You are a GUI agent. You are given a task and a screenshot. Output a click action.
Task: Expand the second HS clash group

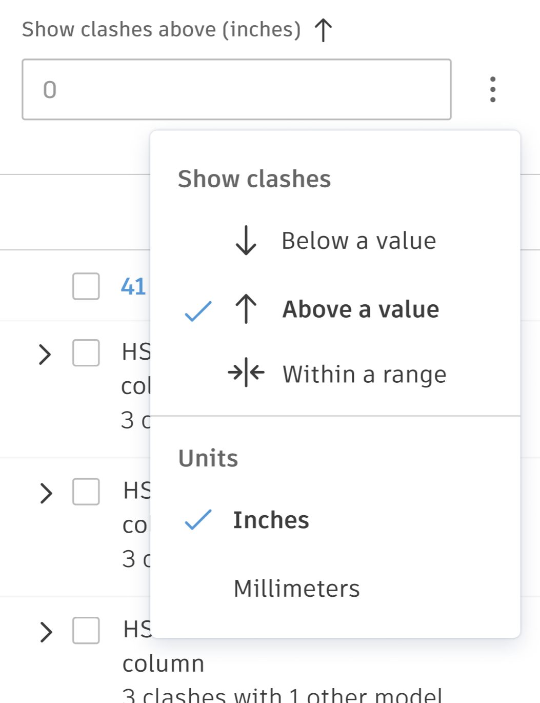pos(47,493)
